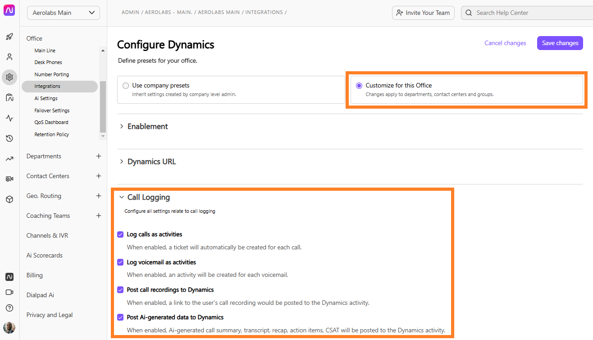Open Privacy and Legal in sidebar
Image resolution: width=593 pixels, height=340 pixels.
(x=50, y=315)
